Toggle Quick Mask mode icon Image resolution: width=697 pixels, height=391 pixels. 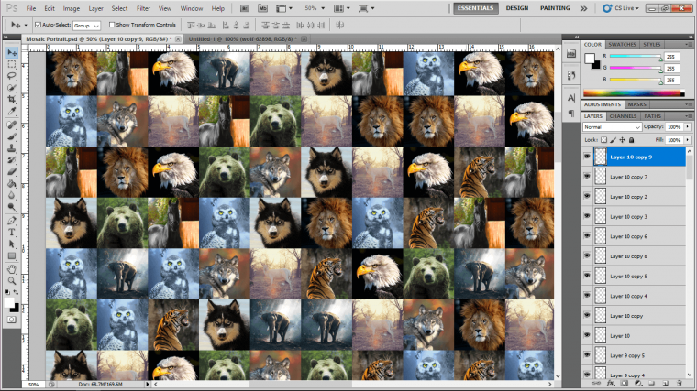pos(12,320)
